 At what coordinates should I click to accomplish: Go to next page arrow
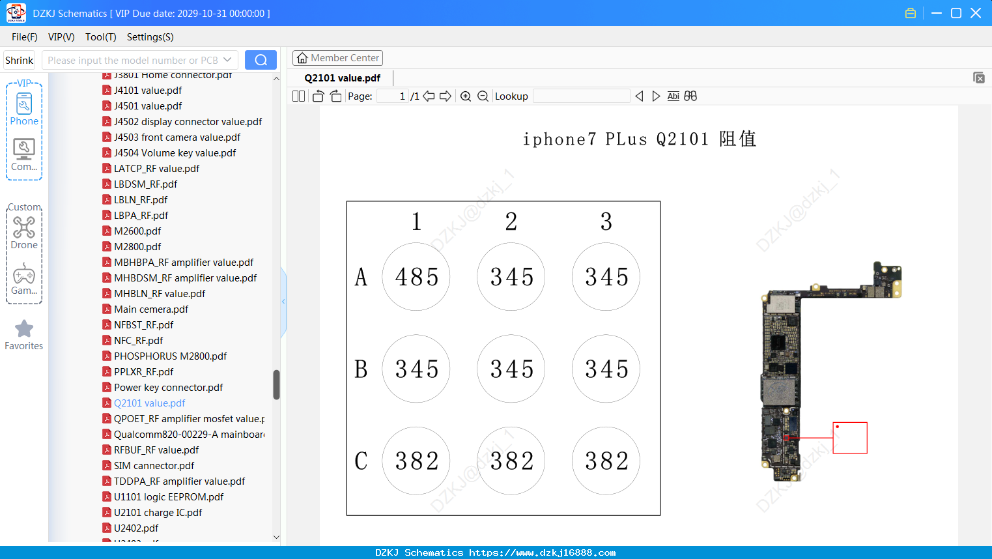(x=446, y=96)
